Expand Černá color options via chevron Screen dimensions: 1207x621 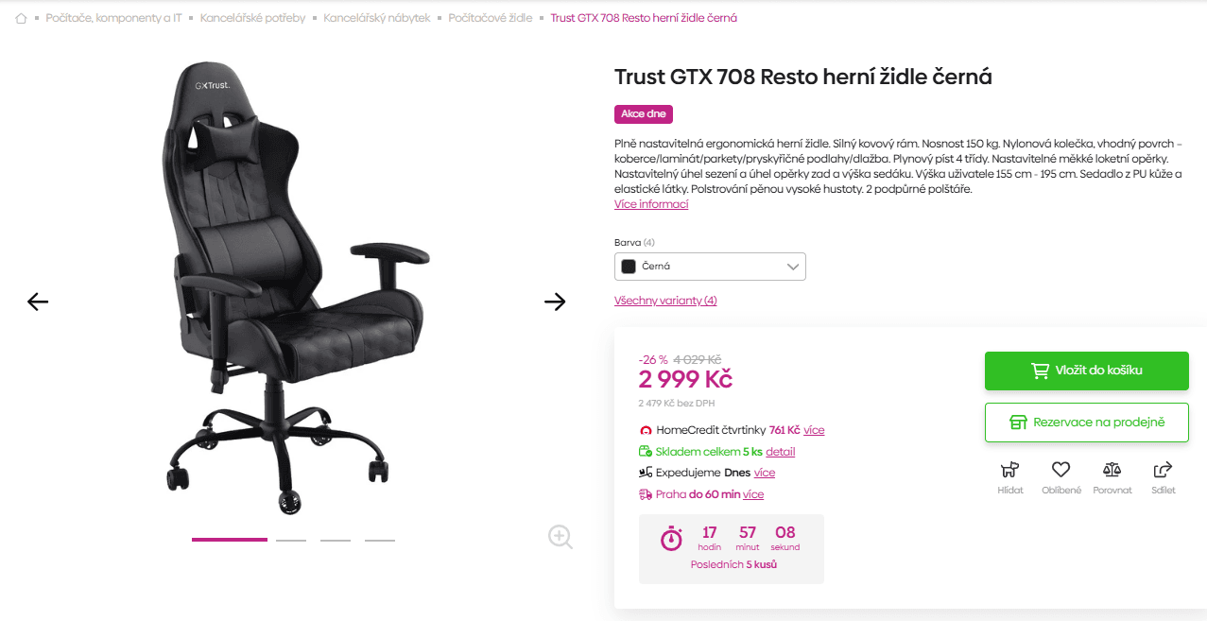click(793, 267)
